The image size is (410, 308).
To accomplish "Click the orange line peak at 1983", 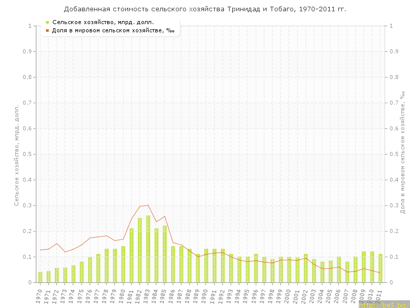I will [148, 205].
